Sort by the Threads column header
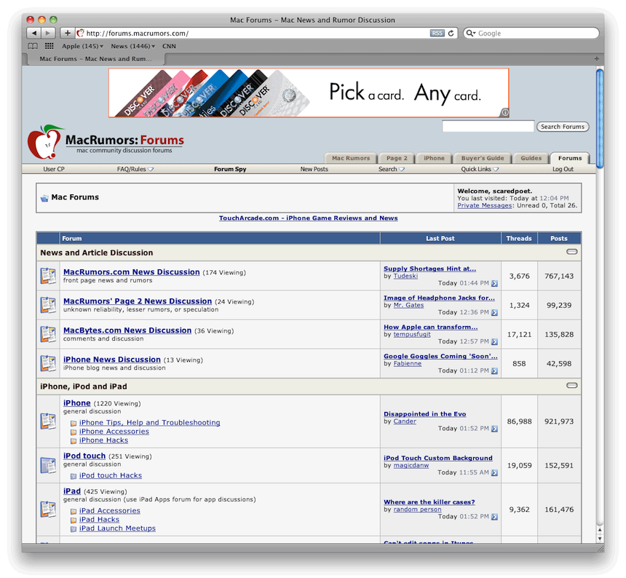Viewport: 626px width, 578px height. point(518,238)
